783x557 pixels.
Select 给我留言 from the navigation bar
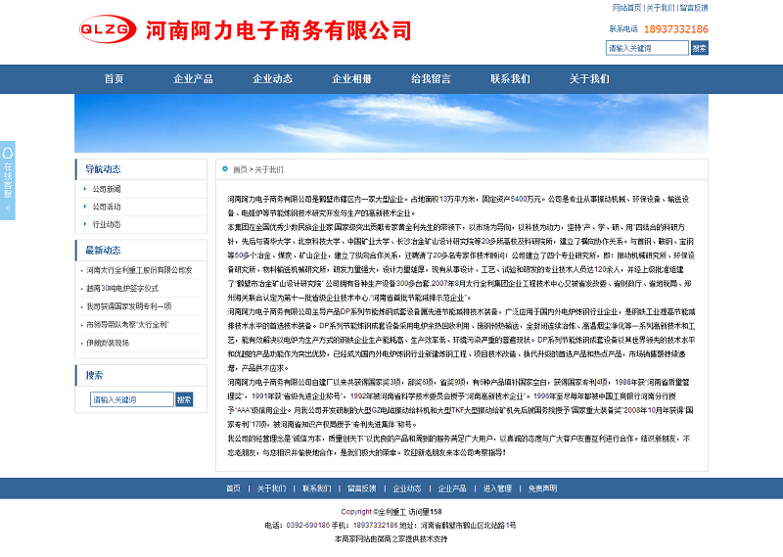pyautogui.click(x=431, y=79)
